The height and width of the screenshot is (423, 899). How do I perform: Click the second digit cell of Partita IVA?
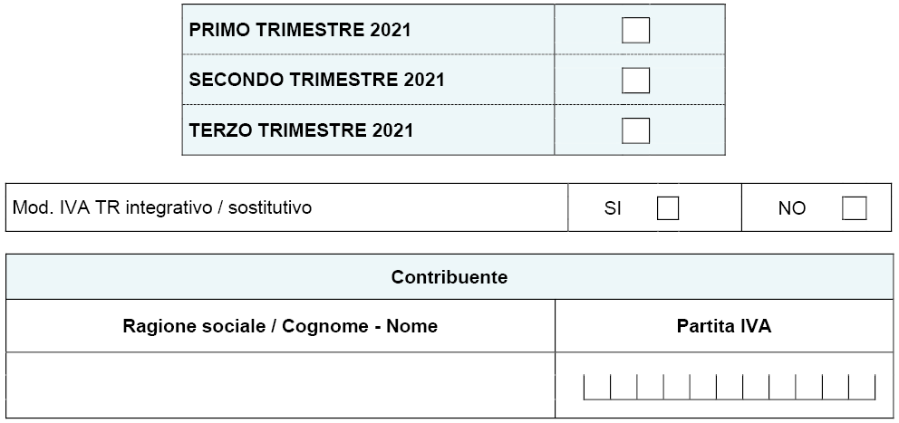[623, 387]
